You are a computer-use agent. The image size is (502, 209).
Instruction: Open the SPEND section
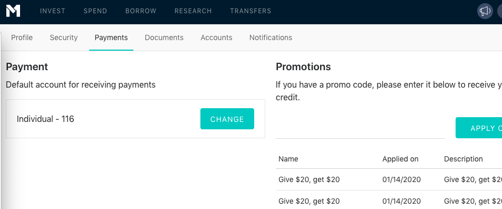coord(95,11)
